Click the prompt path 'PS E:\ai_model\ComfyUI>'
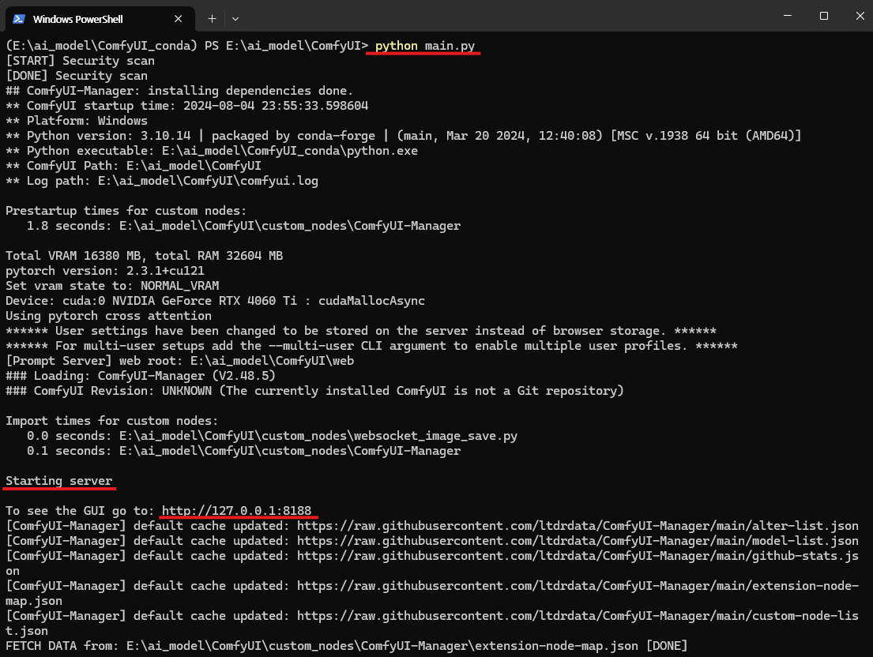Viewport: 873px width, 657px height. pyautogui.click(x=286, y=46)
